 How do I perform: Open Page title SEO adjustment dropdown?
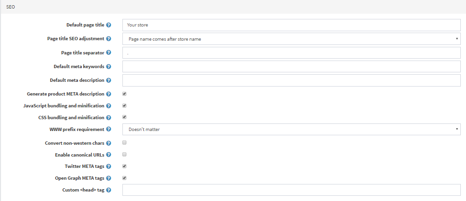(291, 39)
